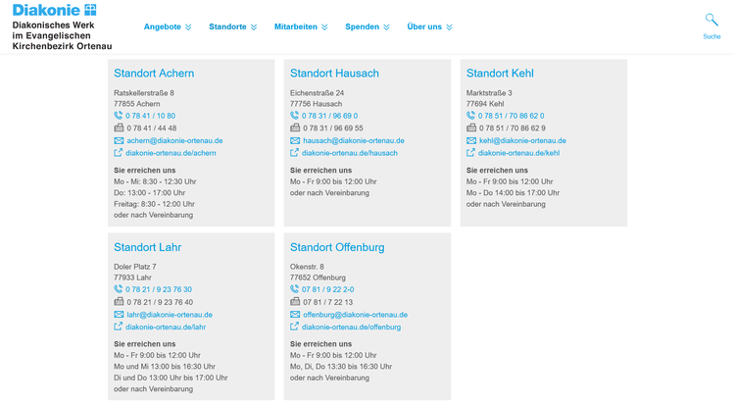Click the fax icon under Standort Achern

pos(119,127)
